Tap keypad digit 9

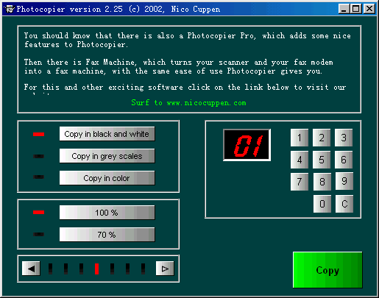[x=344, y=181]
